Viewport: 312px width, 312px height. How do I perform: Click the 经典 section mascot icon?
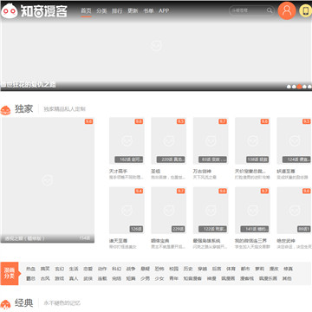5,304
